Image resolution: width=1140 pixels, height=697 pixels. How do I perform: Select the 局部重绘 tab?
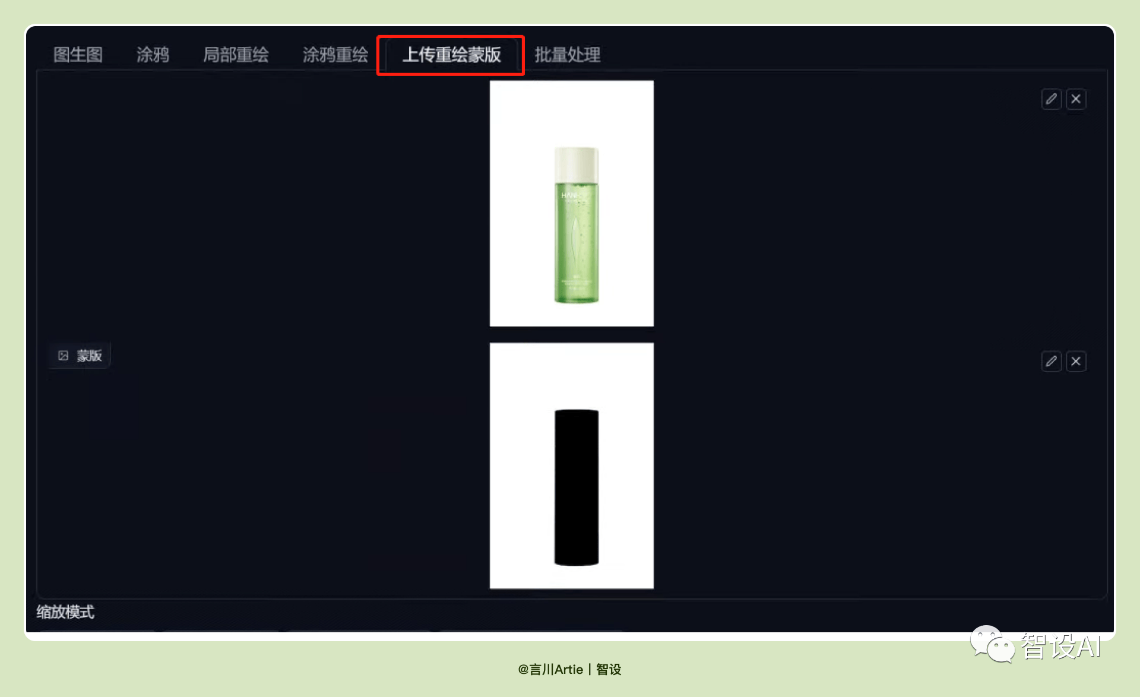point(236,55)
